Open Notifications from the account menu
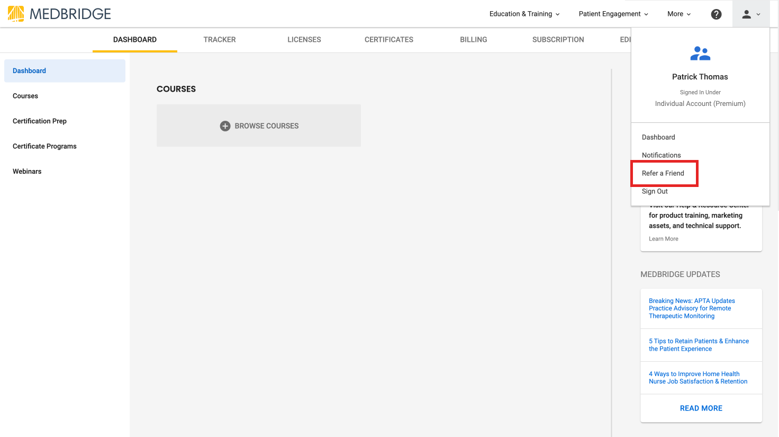Image resolution: width=779 pixels, height=437 pixels. tap(662, 155)
